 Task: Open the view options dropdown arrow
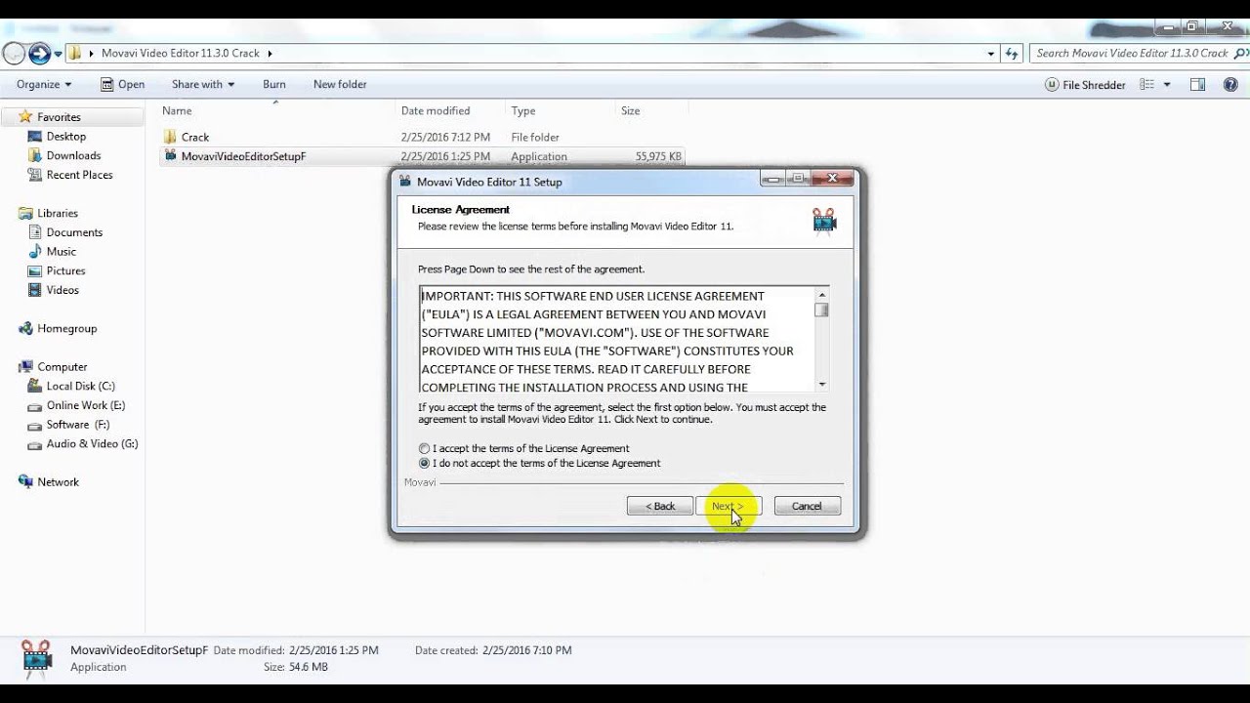[1167, 85]
